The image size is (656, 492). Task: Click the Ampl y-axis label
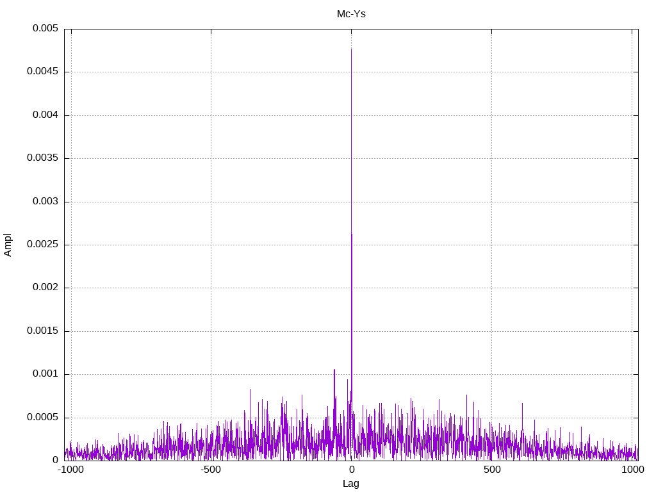tap(8, 245)
